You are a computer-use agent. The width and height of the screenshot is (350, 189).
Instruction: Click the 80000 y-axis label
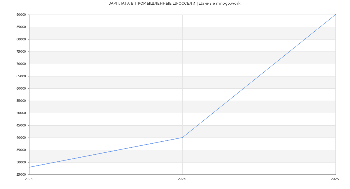point(21,39)
